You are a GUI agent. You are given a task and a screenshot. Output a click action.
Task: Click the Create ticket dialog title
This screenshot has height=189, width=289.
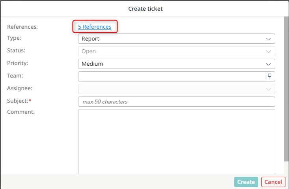[x=145, y=9]
